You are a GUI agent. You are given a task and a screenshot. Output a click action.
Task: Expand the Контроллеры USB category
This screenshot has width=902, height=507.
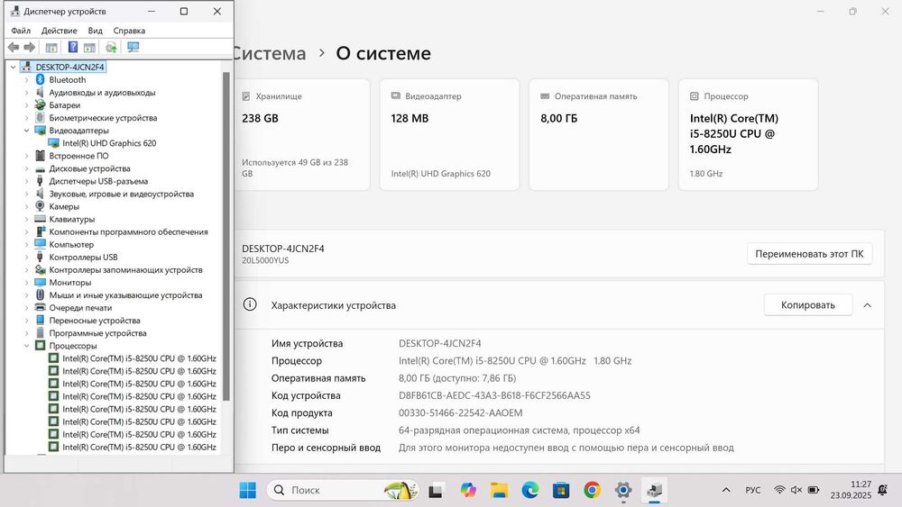(x=26, y=258)
